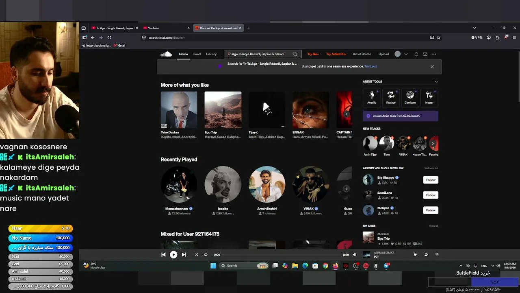Image resolution: width=520 pixels, height=293 pixels.
Task: Click the search magnifier icon in SoundCloud
Action: coord(295,54)
